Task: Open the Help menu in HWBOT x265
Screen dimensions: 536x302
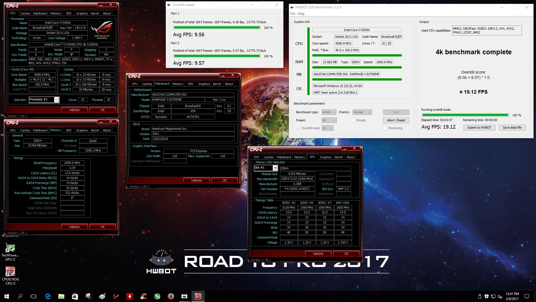Action: (x=301, y=14)
